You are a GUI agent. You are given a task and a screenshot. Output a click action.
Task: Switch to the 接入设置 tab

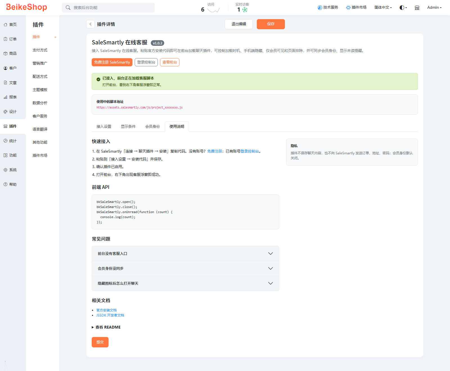[x=104, y=126]
